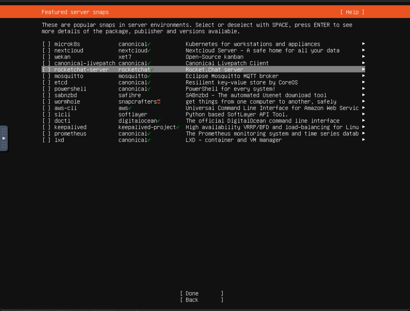Click 'Open-Source kanban' description

click(215, 57)
